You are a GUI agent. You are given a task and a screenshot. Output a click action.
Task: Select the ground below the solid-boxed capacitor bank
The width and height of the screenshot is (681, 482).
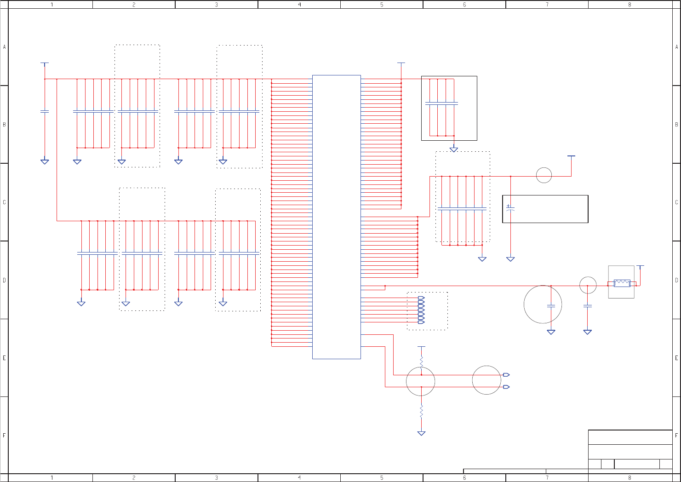pyautogui.click(x=454, y=149)
